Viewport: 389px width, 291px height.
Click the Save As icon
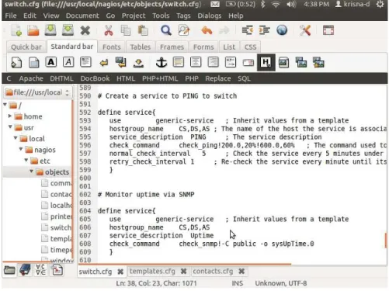click(68, 30)
